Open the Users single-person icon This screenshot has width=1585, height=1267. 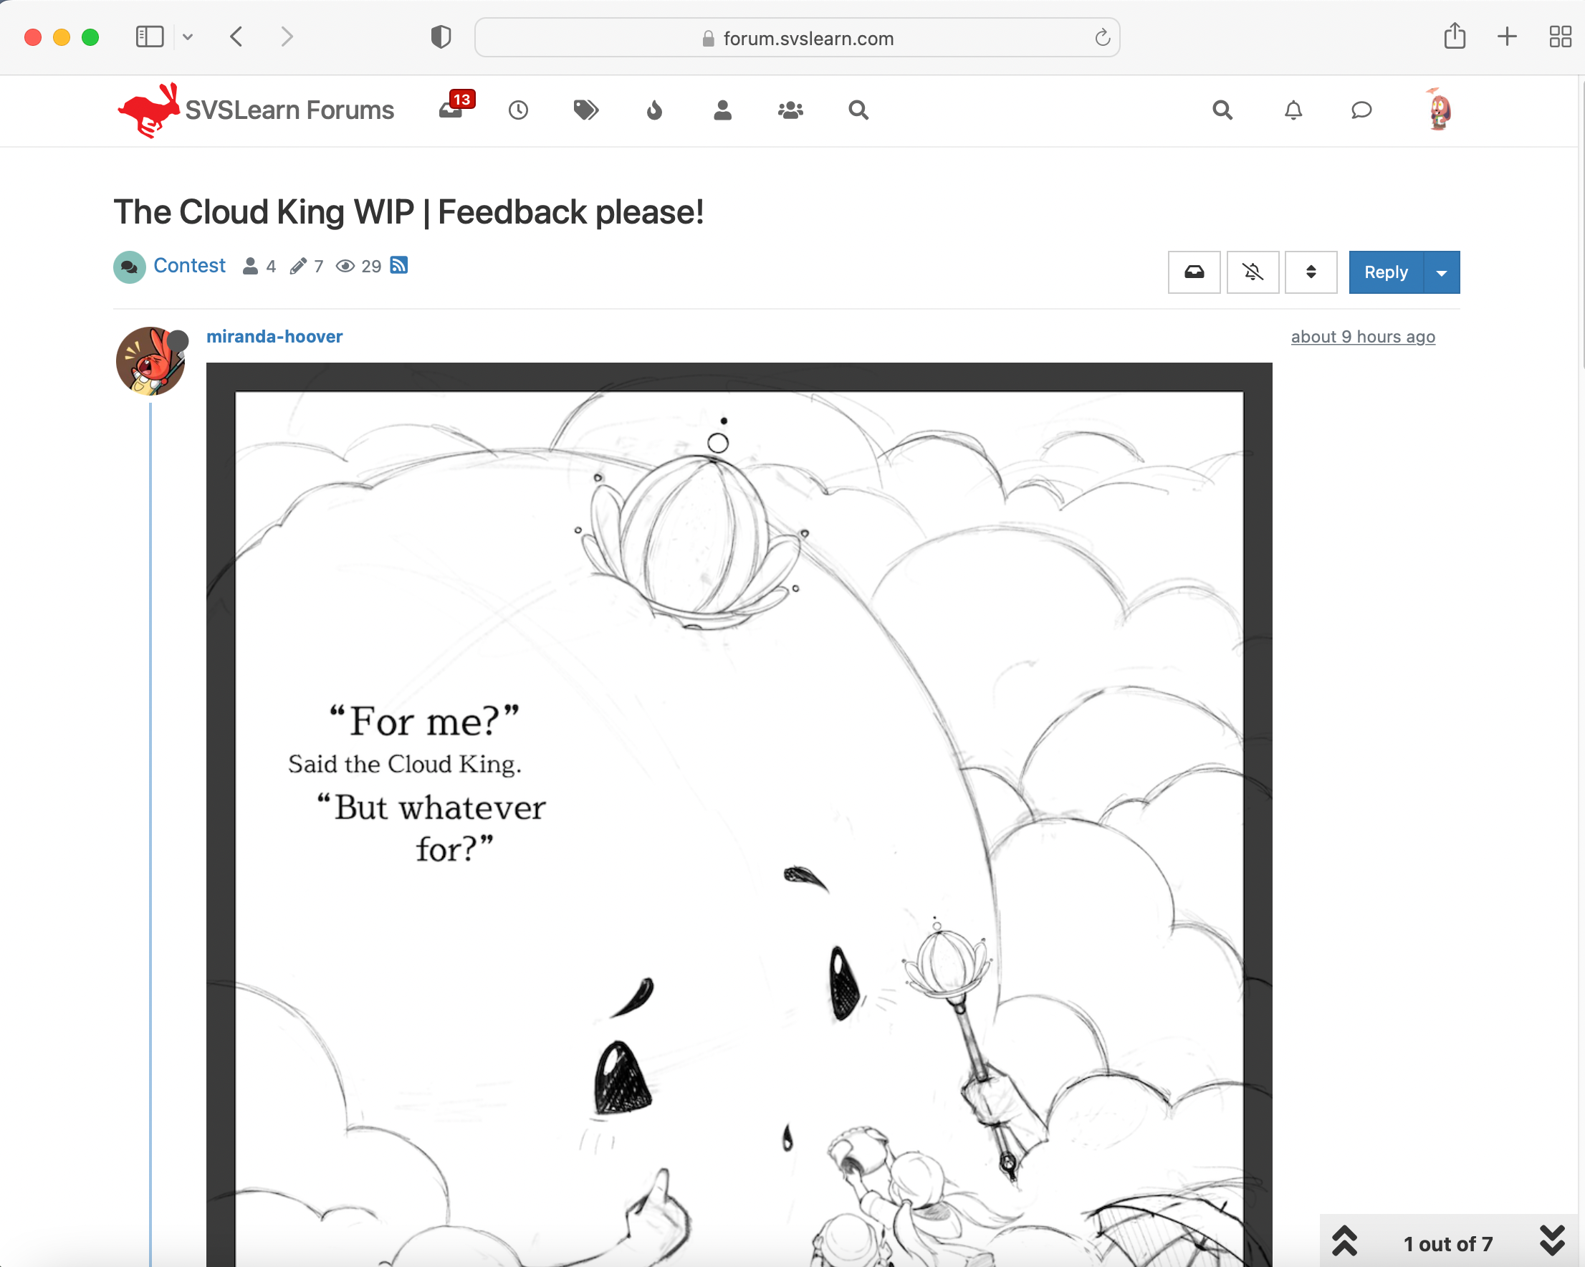tap(723, 110)
